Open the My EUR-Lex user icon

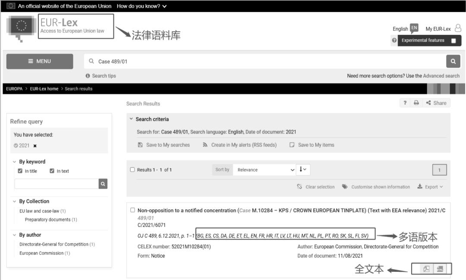[458, 28]
